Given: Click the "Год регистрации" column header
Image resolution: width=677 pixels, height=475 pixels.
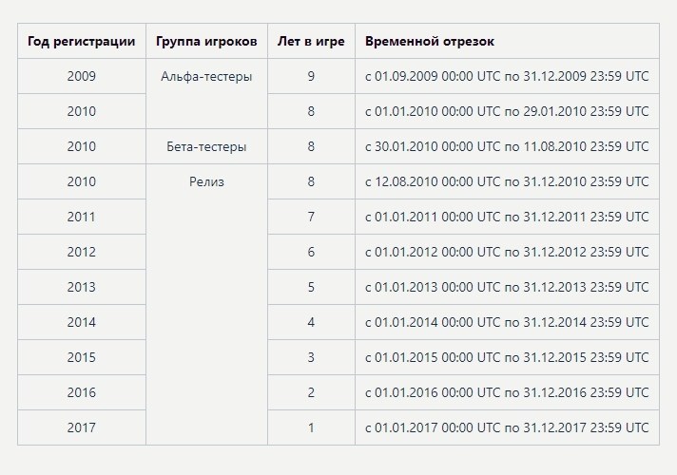Looking at the screenshot, I should [x=82, y=42].
